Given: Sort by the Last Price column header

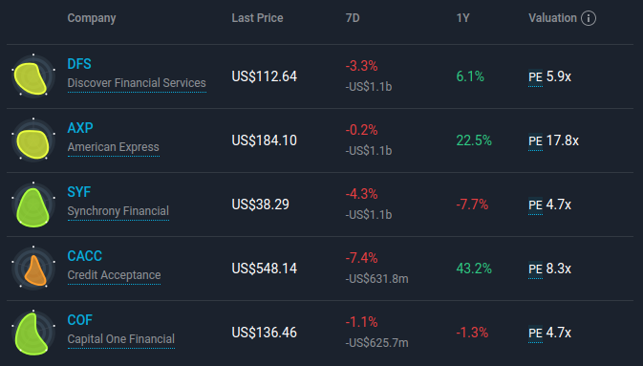Looking at the screenshot, I should [x=257, y=18].
